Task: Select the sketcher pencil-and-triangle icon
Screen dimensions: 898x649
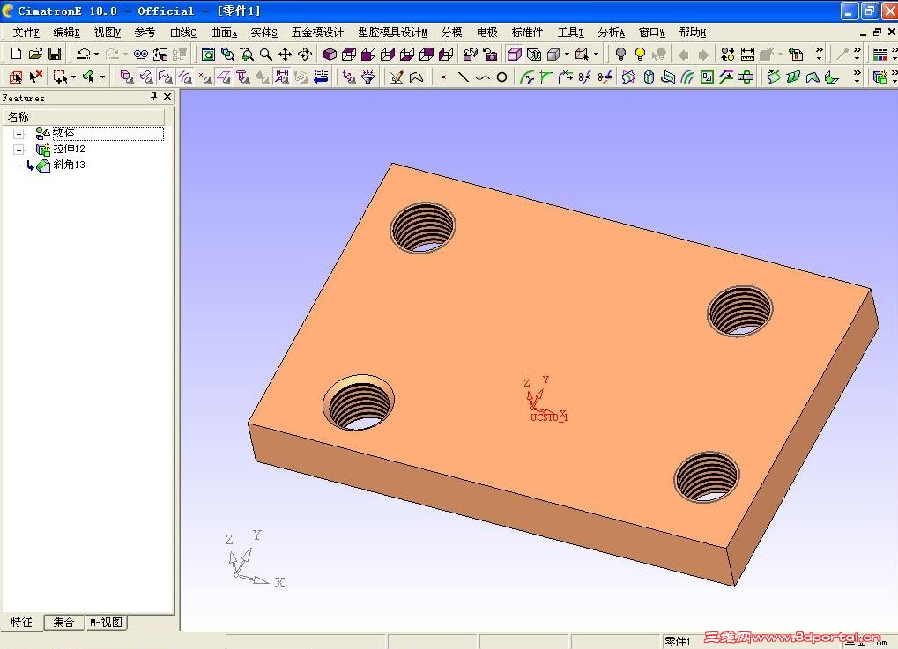Action: click(396, 77)
